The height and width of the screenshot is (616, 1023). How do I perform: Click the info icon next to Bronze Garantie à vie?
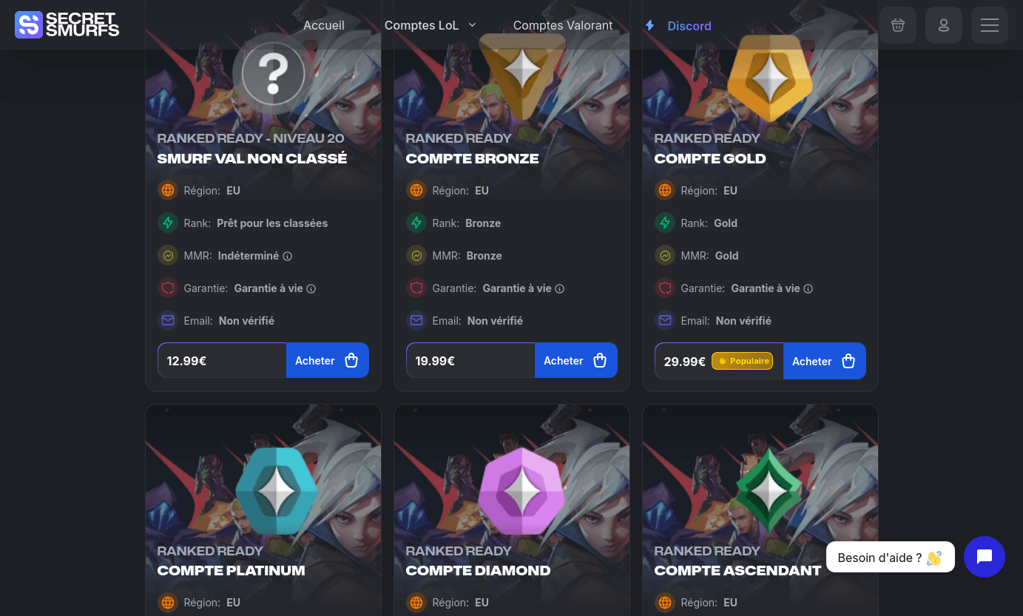click(560, 288)
